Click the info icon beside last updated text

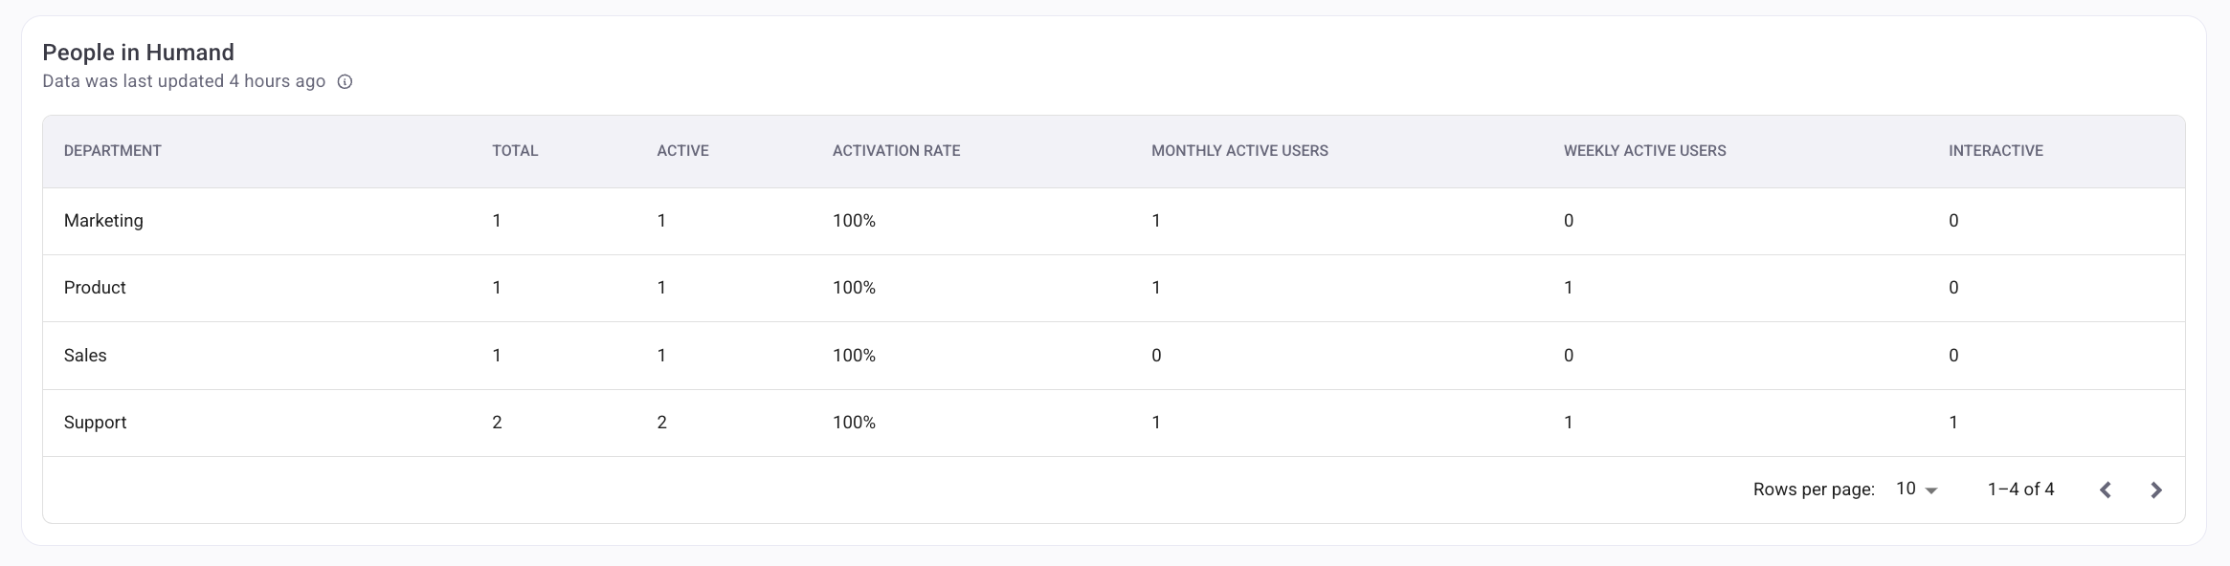pos(346,82)
